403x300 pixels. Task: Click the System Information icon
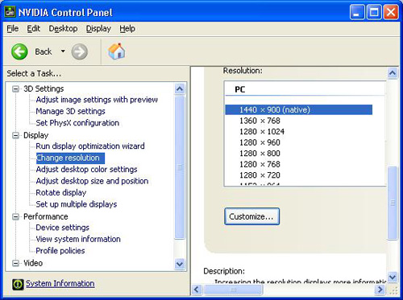pos(18,284)
